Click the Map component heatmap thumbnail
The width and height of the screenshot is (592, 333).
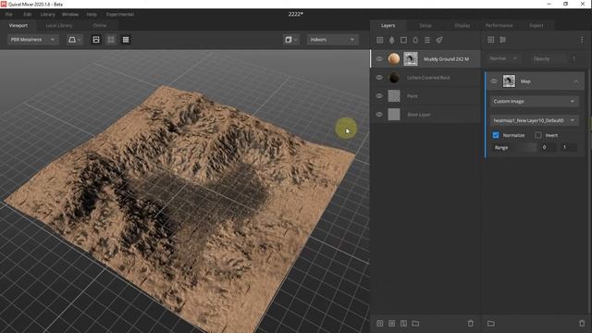click(509, 81)
